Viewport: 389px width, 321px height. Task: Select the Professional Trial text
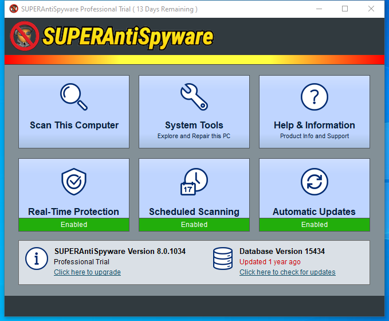point(81,261)
